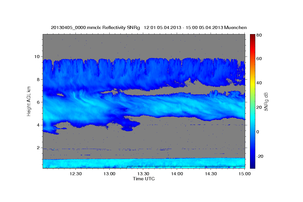Screen dimensions: 303x202
Task: Click the cyan near-surface layer below 1 km
Action: (144, 163)
